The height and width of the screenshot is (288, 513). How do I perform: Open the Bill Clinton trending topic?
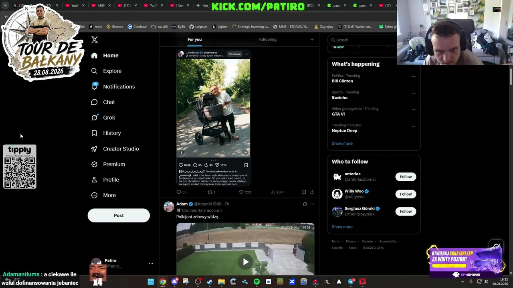point(342,81)
